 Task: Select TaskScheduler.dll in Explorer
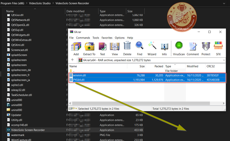[22, 95]
